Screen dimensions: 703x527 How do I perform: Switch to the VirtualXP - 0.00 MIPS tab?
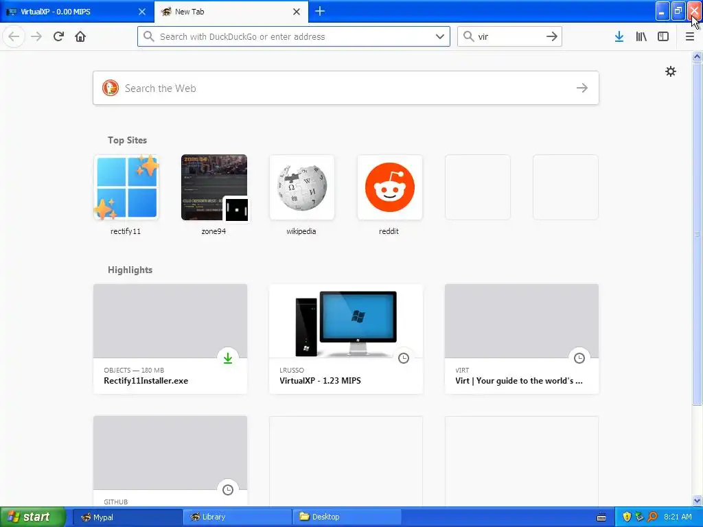click(77, 12)
